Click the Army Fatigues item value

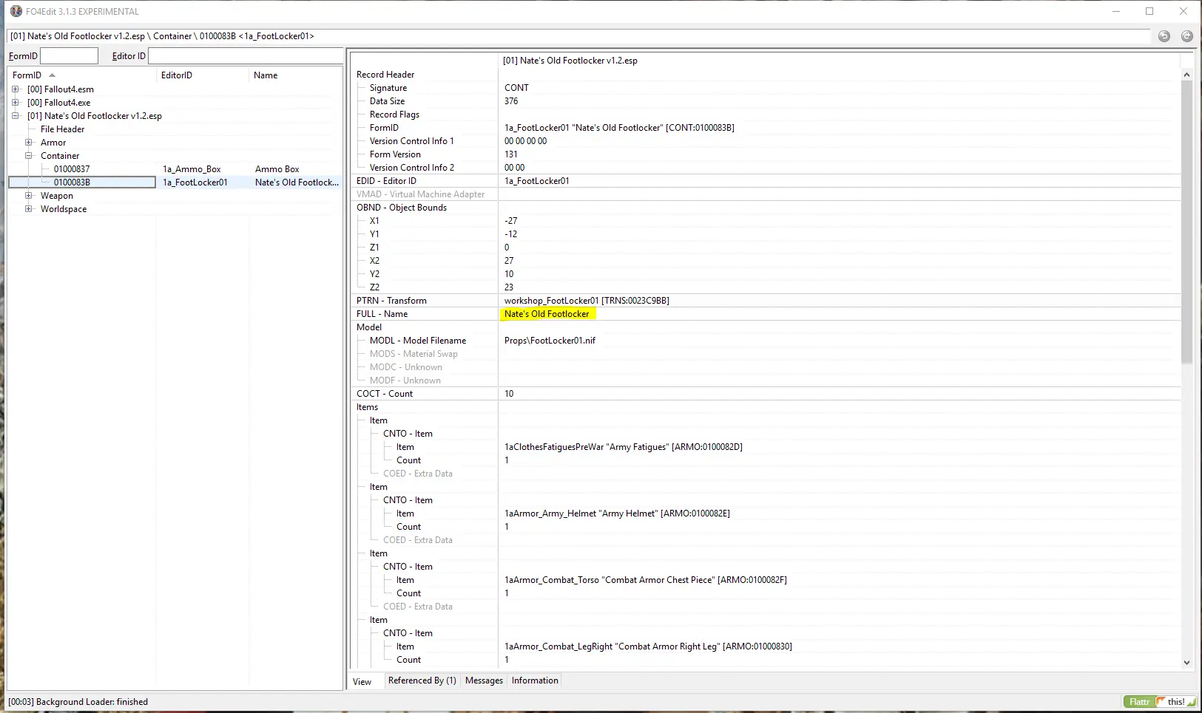coord(623,447)
